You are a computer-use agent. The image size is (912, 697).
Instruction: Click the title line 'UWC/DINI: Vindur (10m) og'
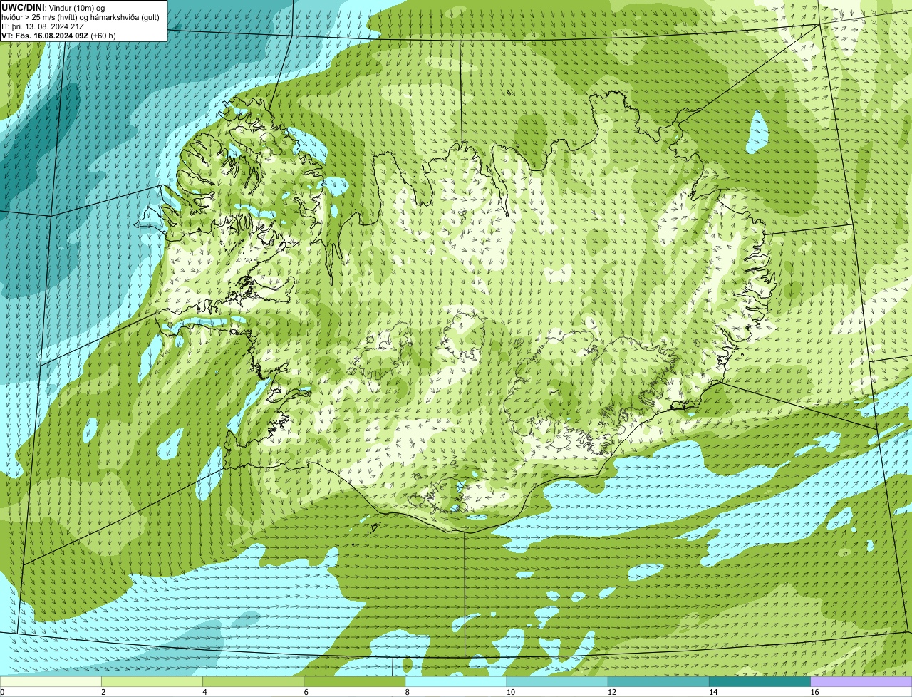click(53, 7)
